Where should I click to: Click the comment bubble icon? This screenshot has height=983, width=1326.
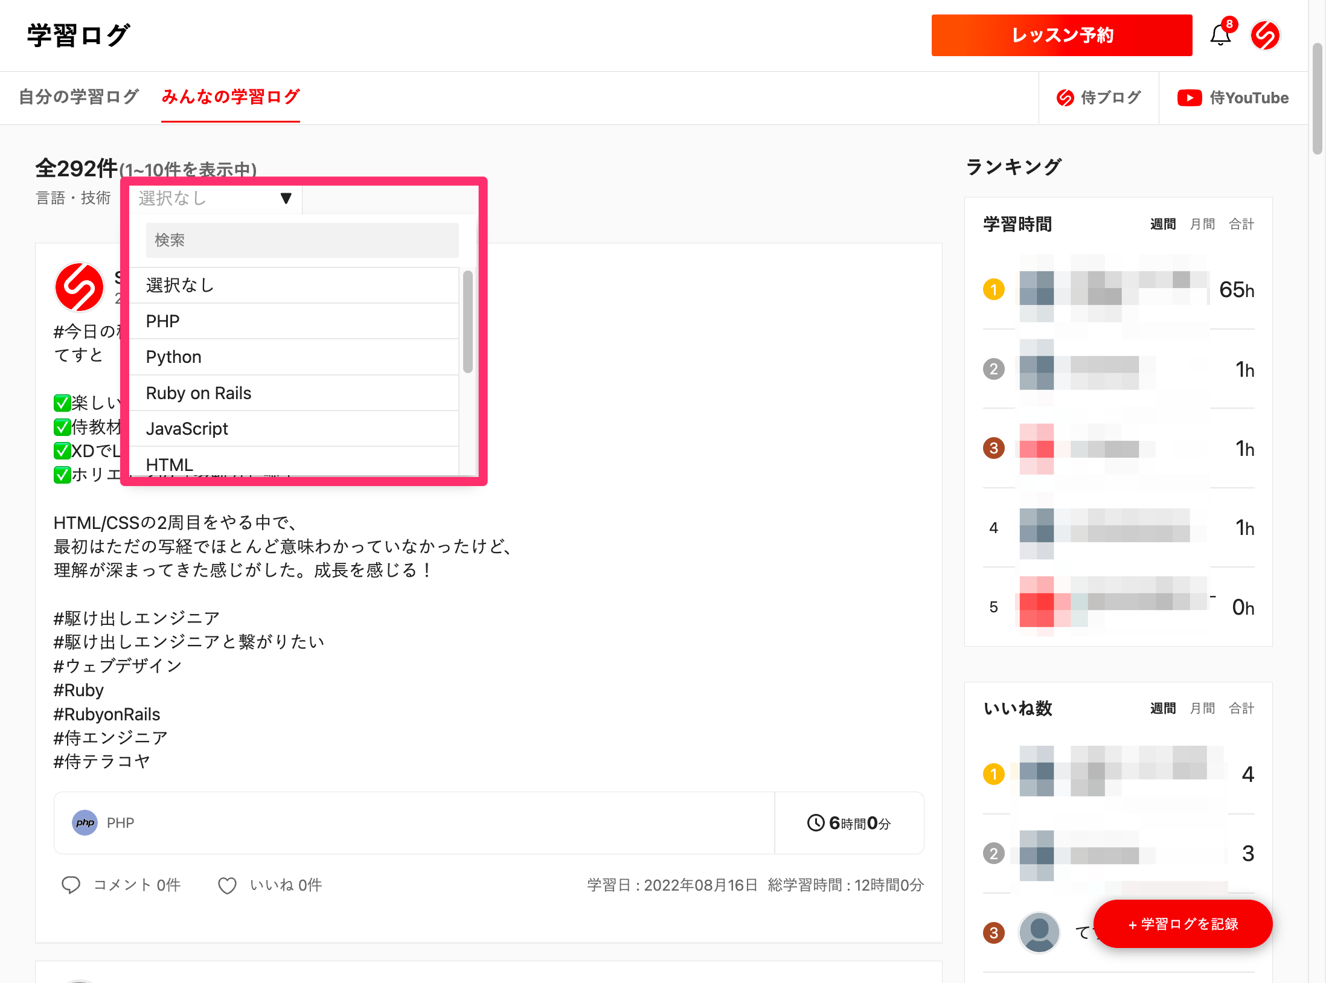tap(71, 885)
